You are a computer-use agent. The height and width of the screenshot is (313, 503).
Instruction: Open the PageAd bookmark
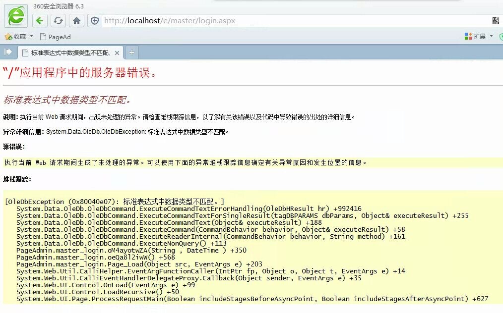(55, 37)
